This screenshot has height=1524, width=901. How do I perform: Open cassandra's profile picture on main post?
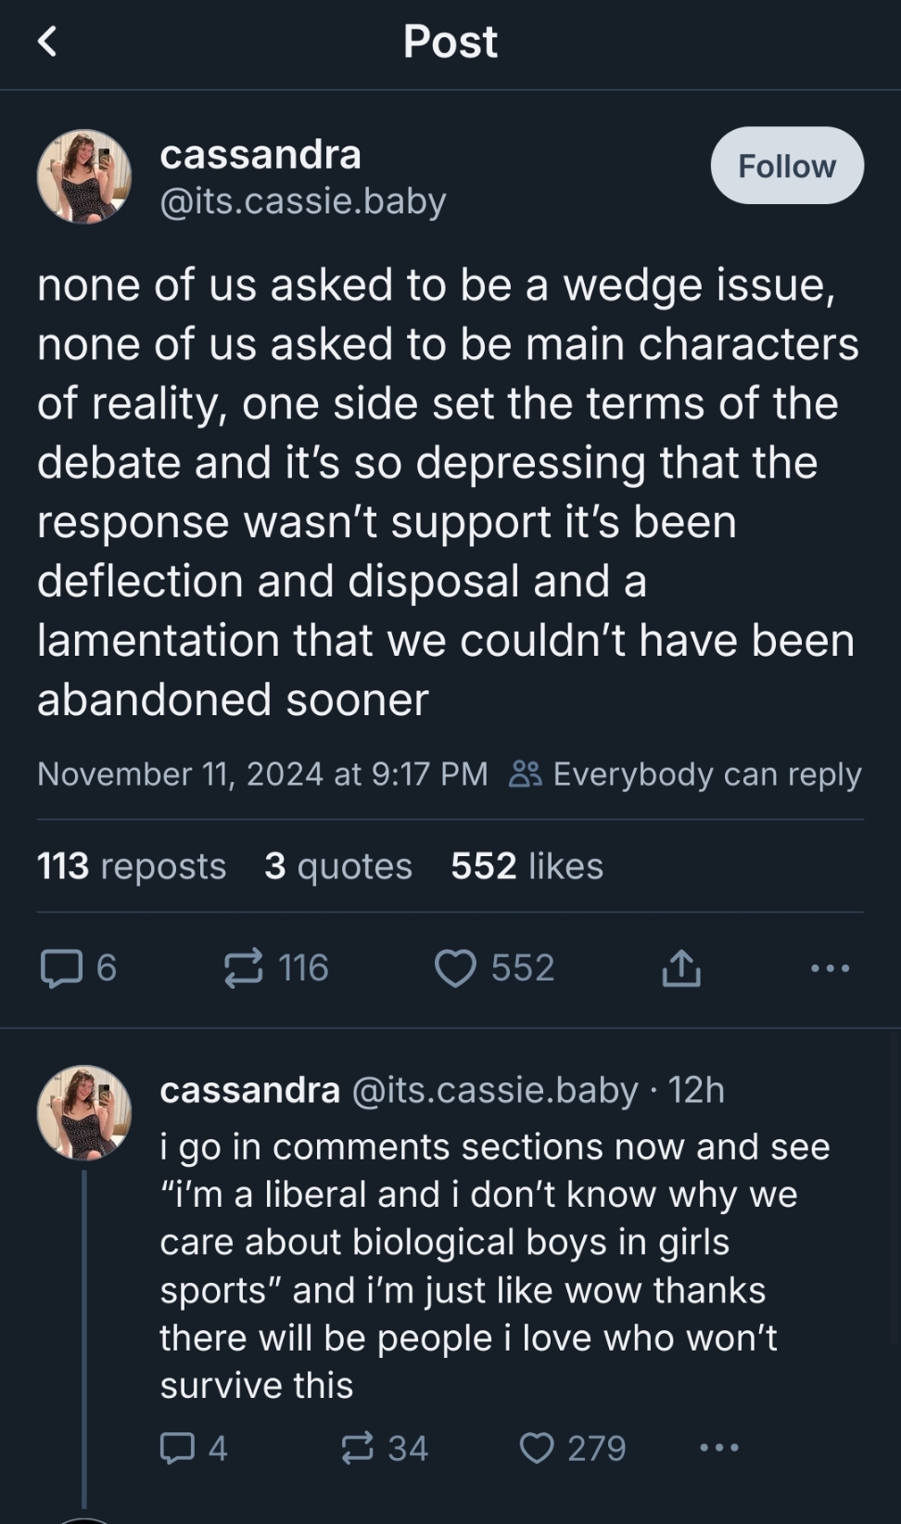pos(84,176)
